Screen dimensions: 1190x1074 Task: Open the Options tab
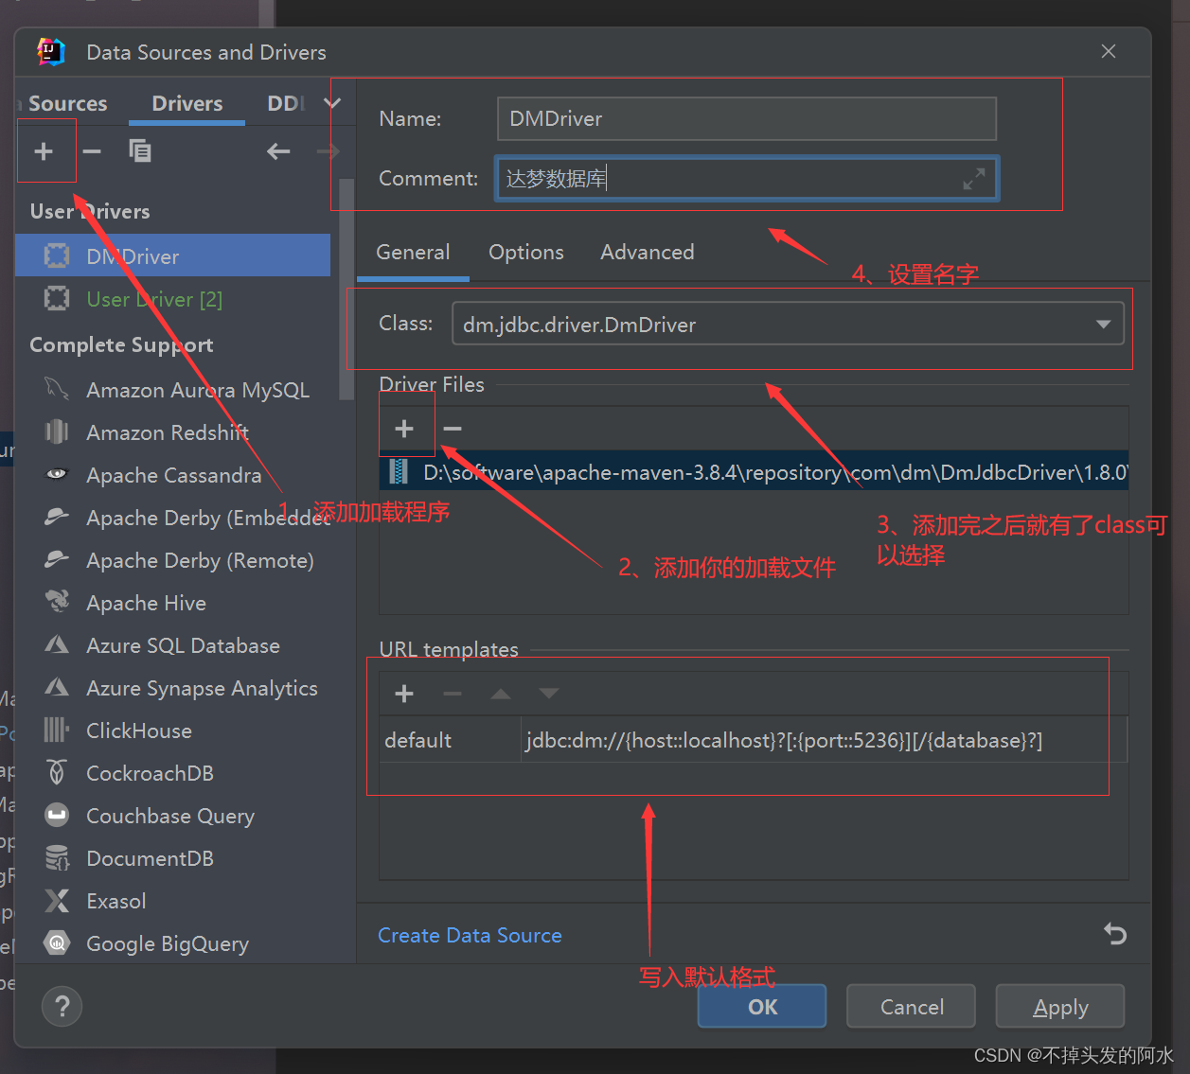pos(526,253)
